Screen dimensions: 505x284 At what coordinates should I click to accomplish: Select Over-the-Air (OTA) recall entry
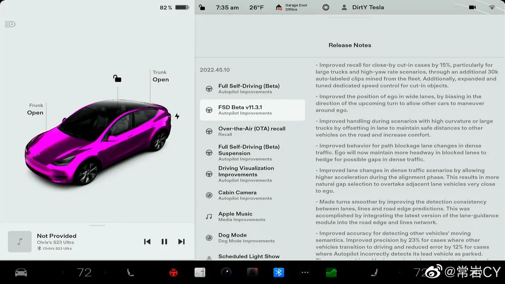coord(252,131)
